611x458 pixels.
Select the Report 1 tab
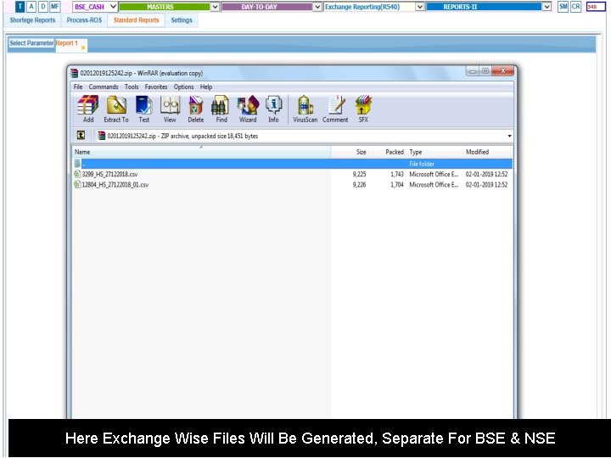tap(67, 43)
